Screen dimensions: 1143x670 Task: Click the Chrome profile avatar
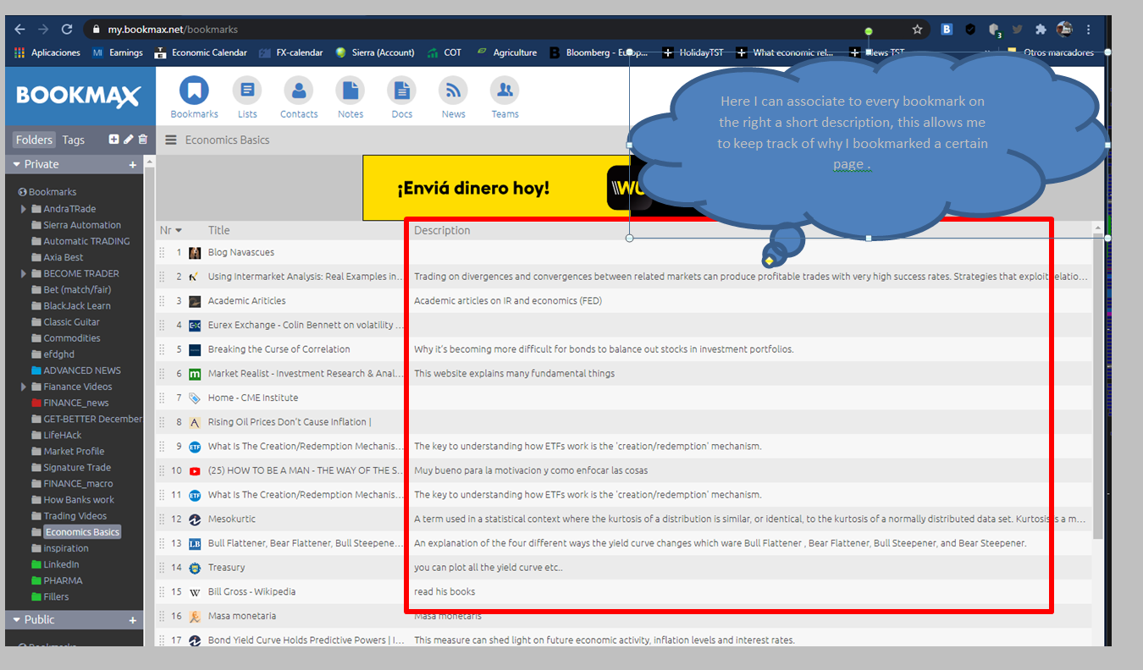[x=1065, y=29]
